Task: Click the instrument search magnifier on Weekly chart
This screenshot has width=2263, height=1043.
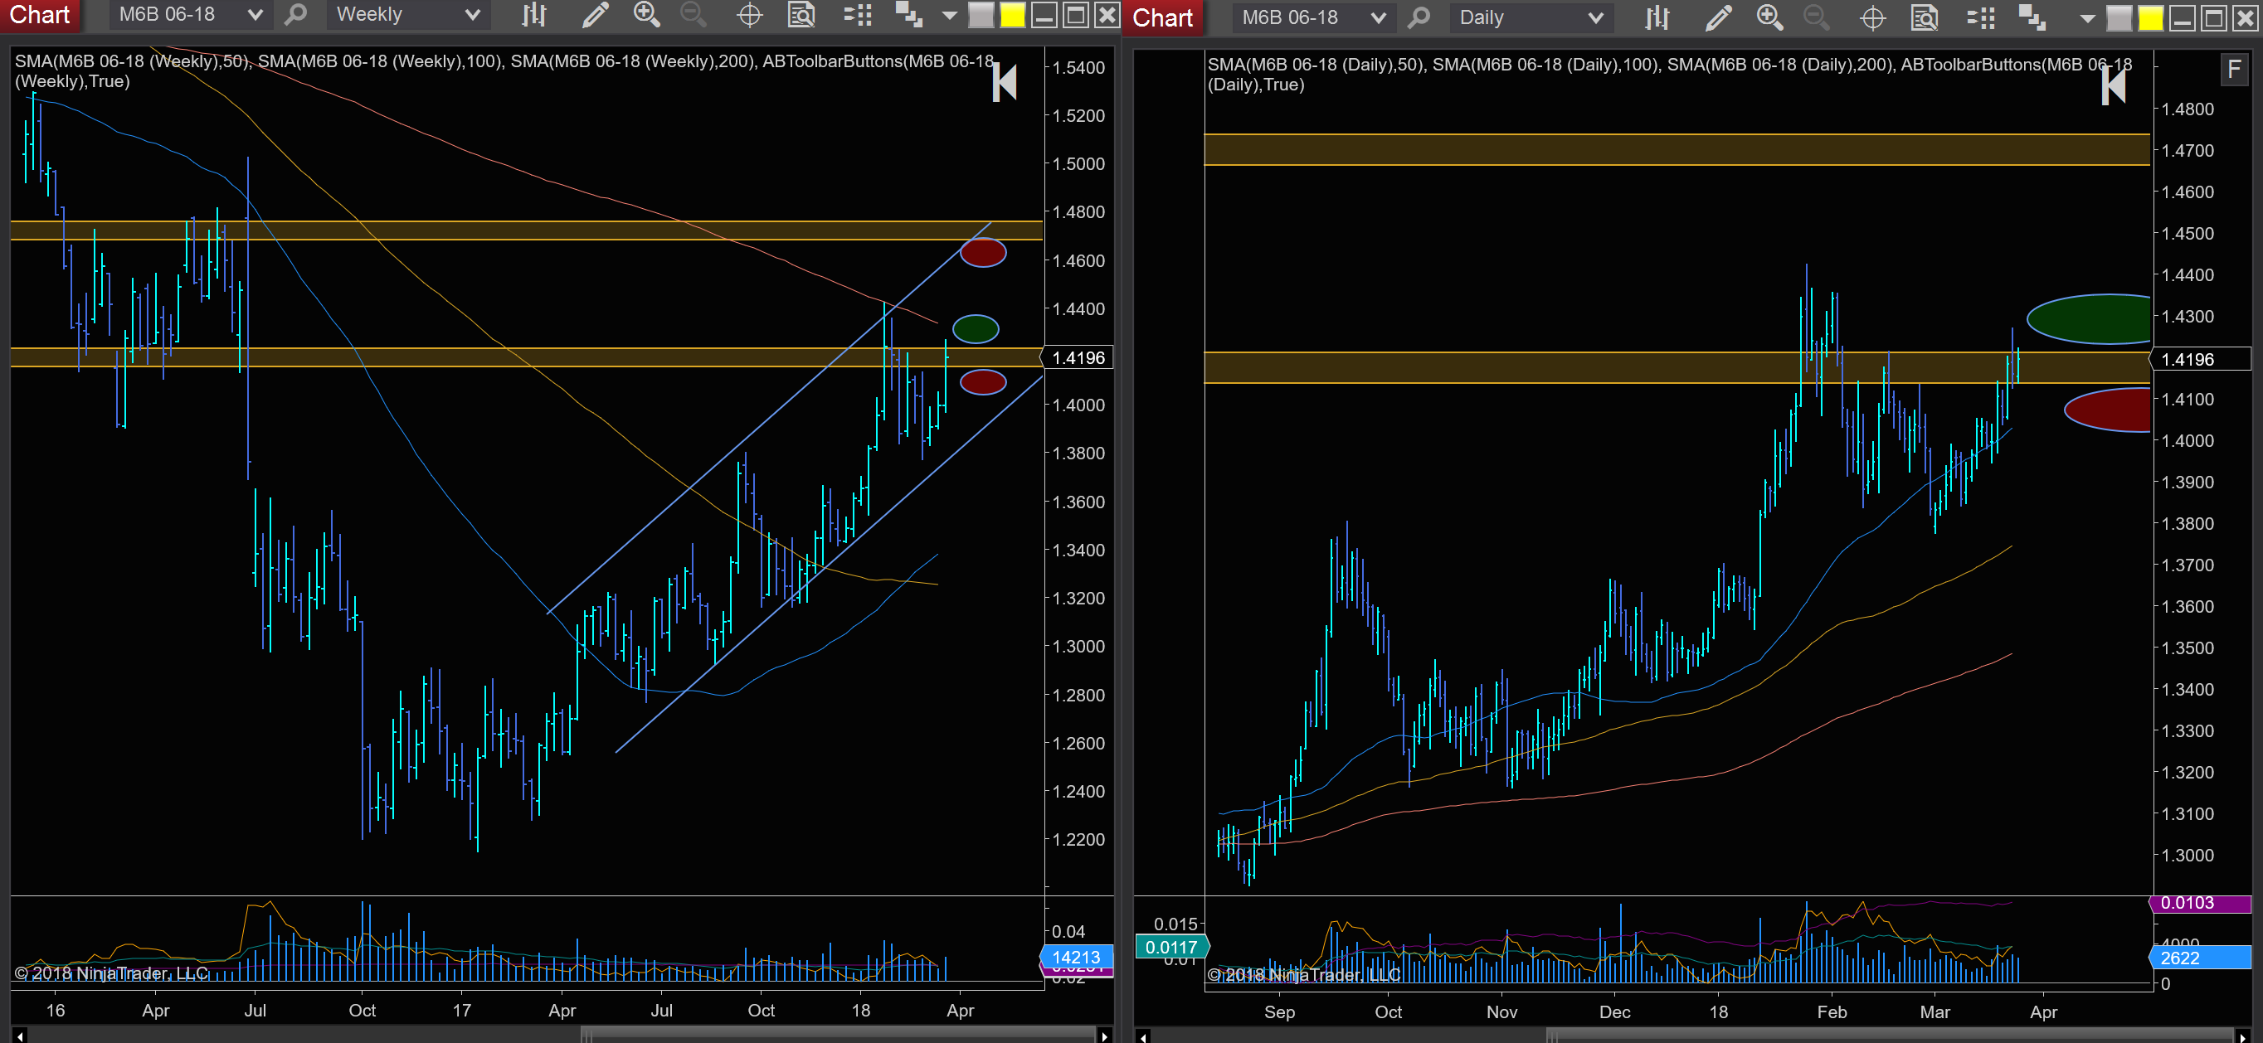Action: 297,15
